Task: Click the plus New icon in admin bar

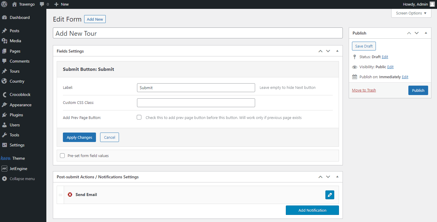Action: 56,4
